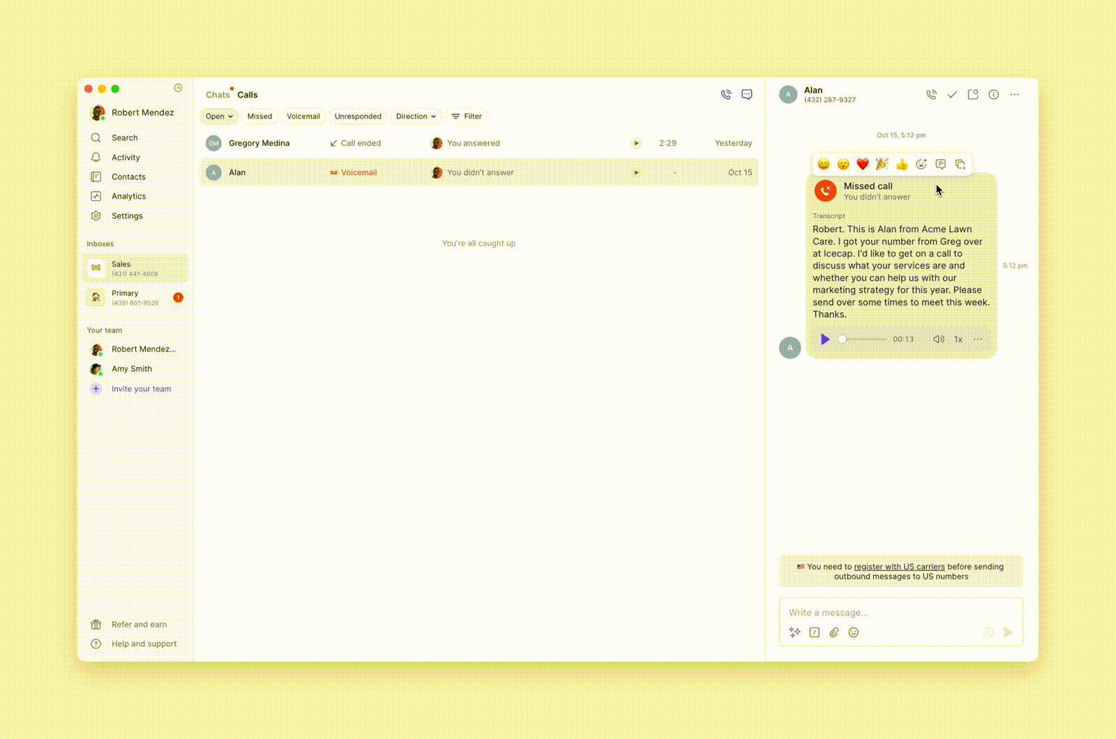Click the history clock icon atop the sidebar
This screenshot has height=739, width=1116.
pos(178,88)
